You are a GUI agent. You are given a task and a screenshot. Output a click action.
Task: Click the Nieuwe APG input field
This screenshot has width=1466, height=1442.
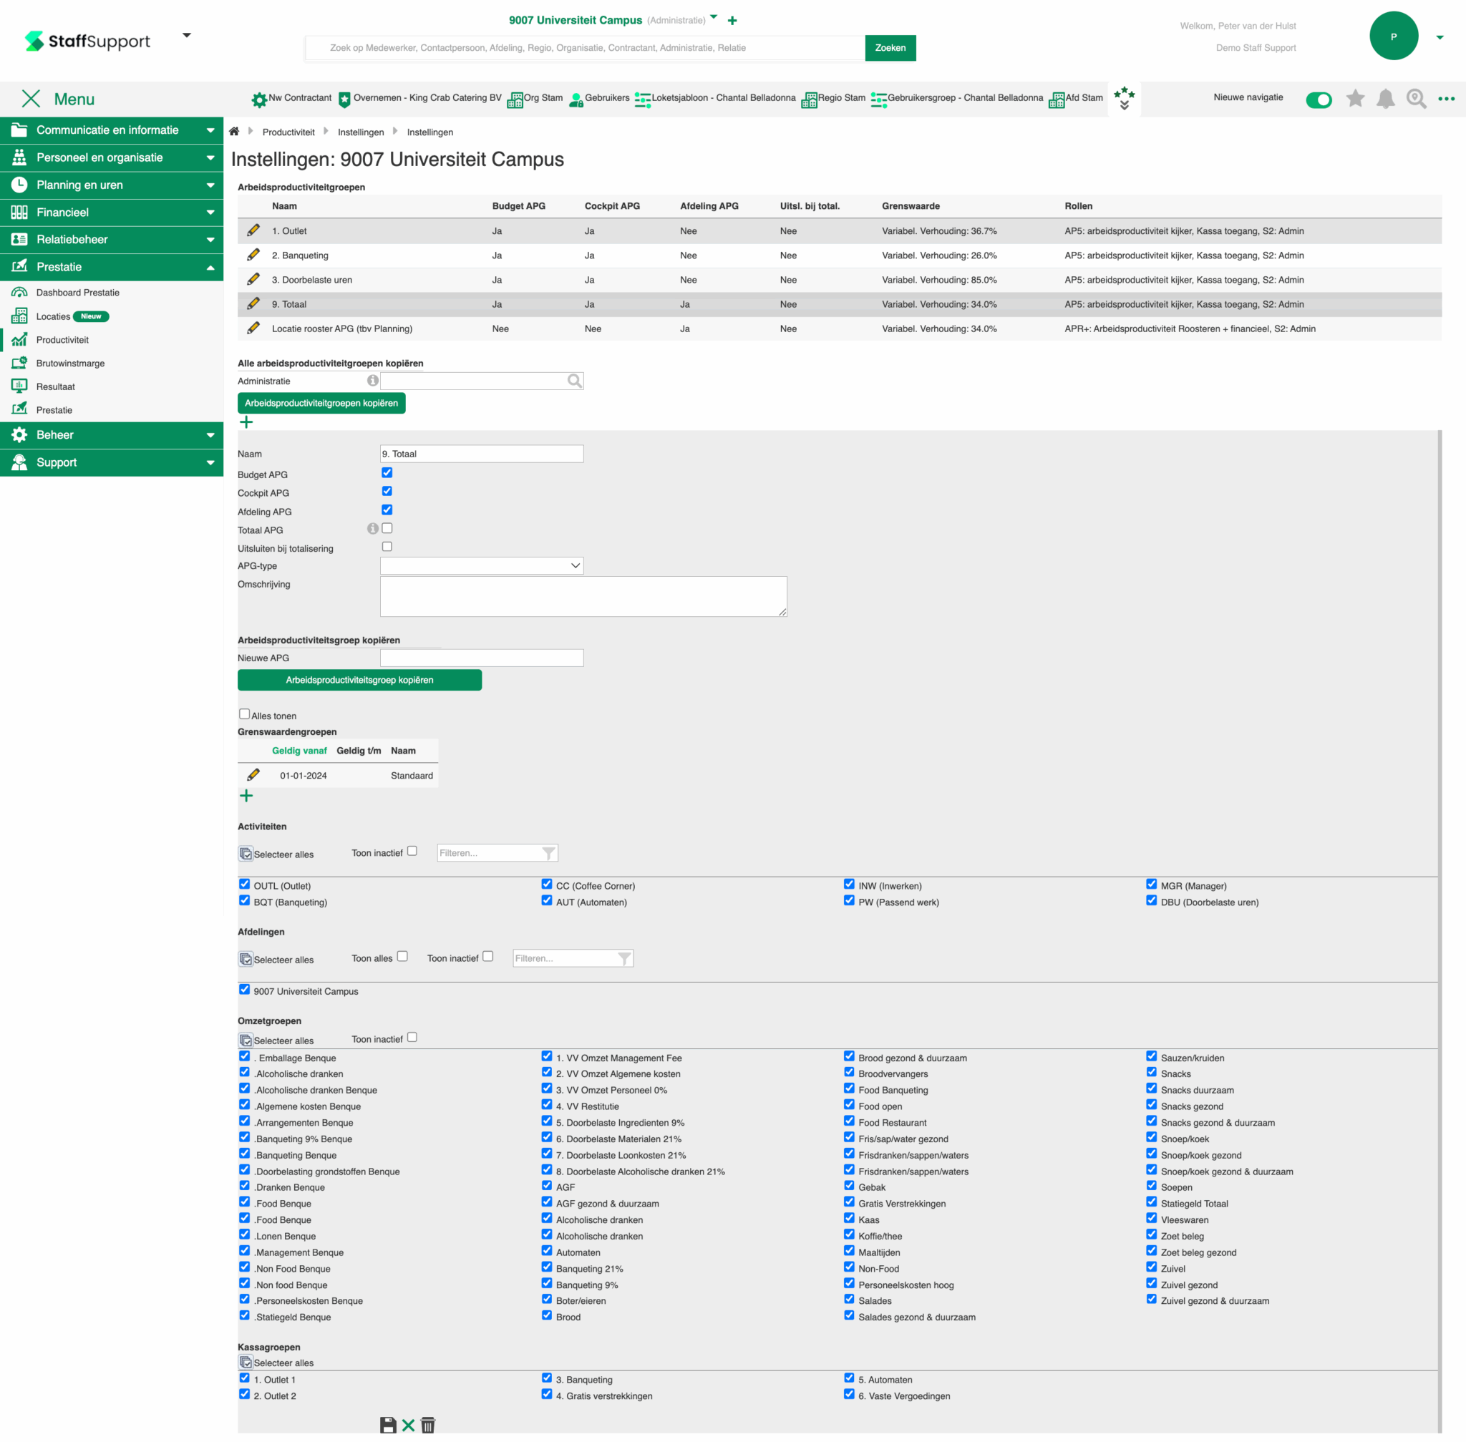pyautogui.click(x=481, y=658)
